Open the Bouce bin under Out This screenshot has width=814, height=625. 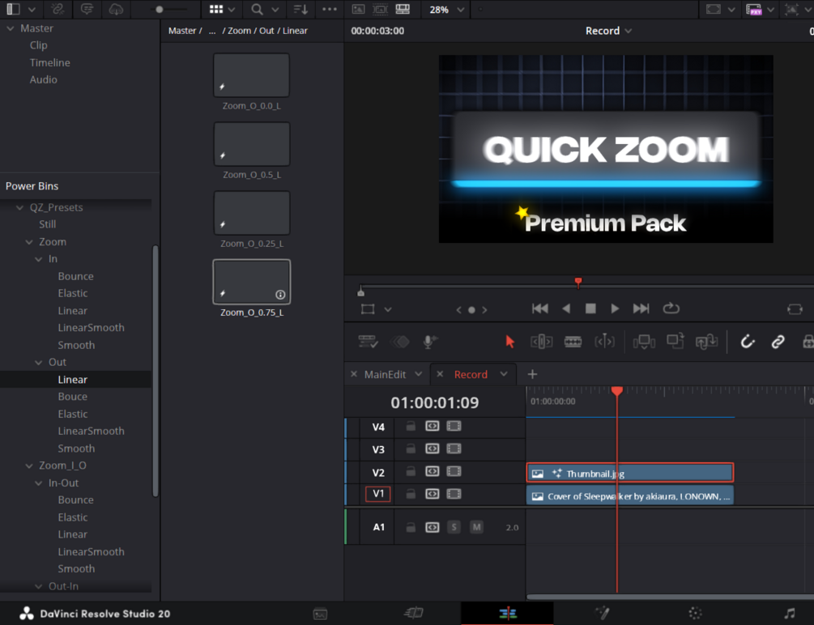pyautogui.click(x=73, y=397)
